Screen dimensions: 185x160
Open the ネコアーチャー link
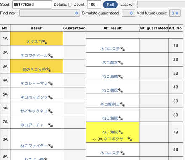[x=34, y=125]
